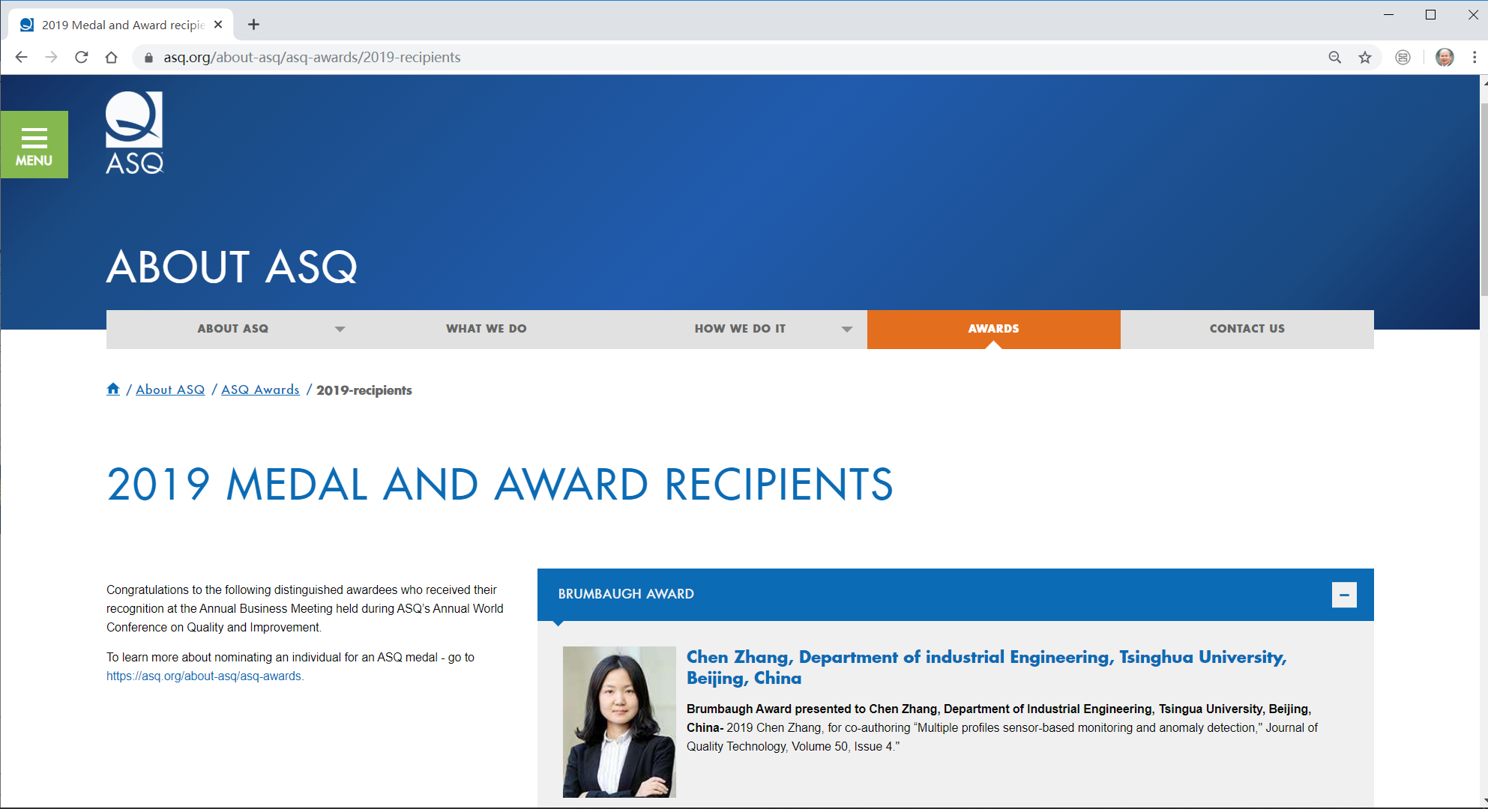The height and width of the screenshot is (809, 1488).
Task: Go back using browser back arrow
Action: coord(21,57)
